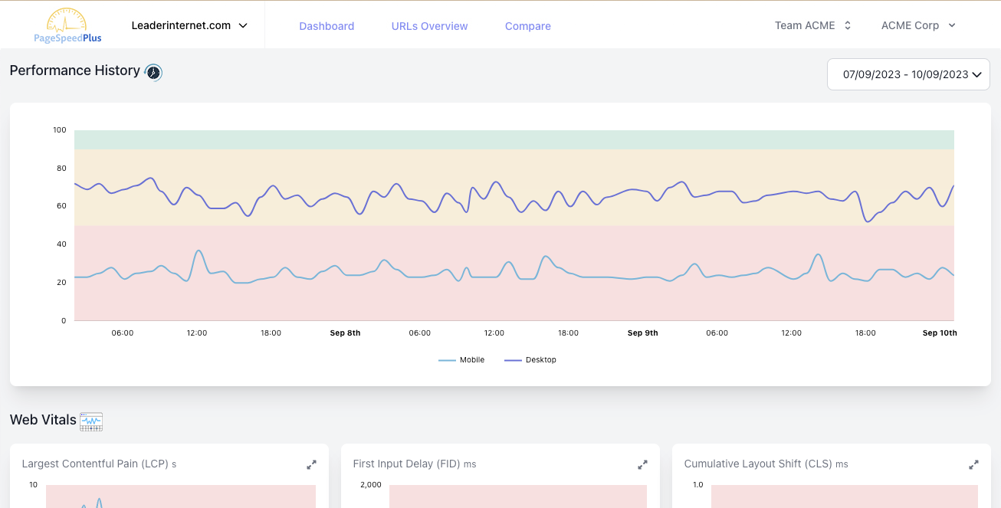Expand the First Input Delay chart

pos(642,464)
